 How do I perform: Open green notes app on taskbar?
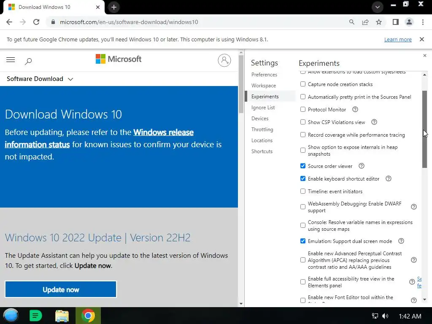(x=35, y=316)
